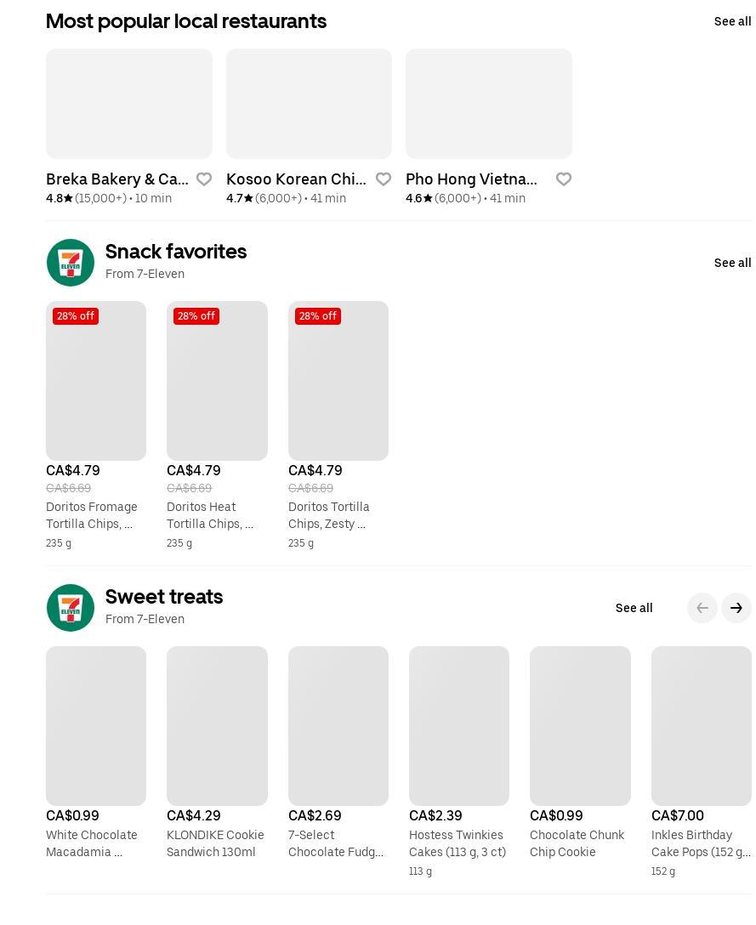Screen dimensions: 756x925
Task: Click the Snack favorites heading
Action: click(x=176, y=252)
